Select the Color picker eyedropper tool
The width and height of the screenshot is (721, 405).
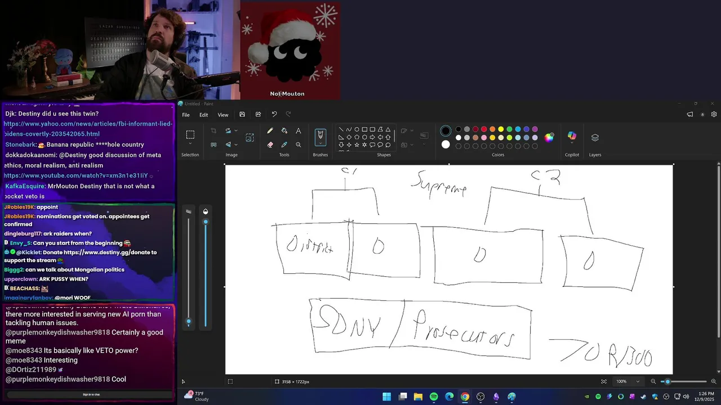[x=284, y=145]
